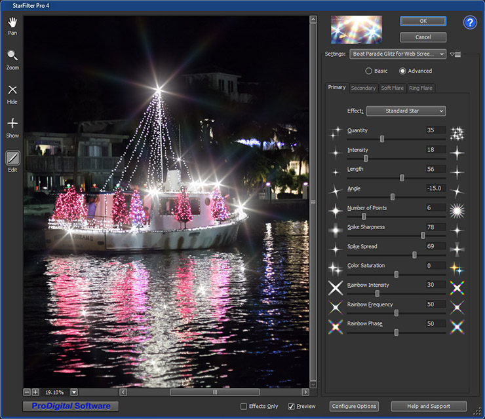485x419 pixels.
Task: Click the preview vertical scrollbar down arrow
Action: [313, 384]
